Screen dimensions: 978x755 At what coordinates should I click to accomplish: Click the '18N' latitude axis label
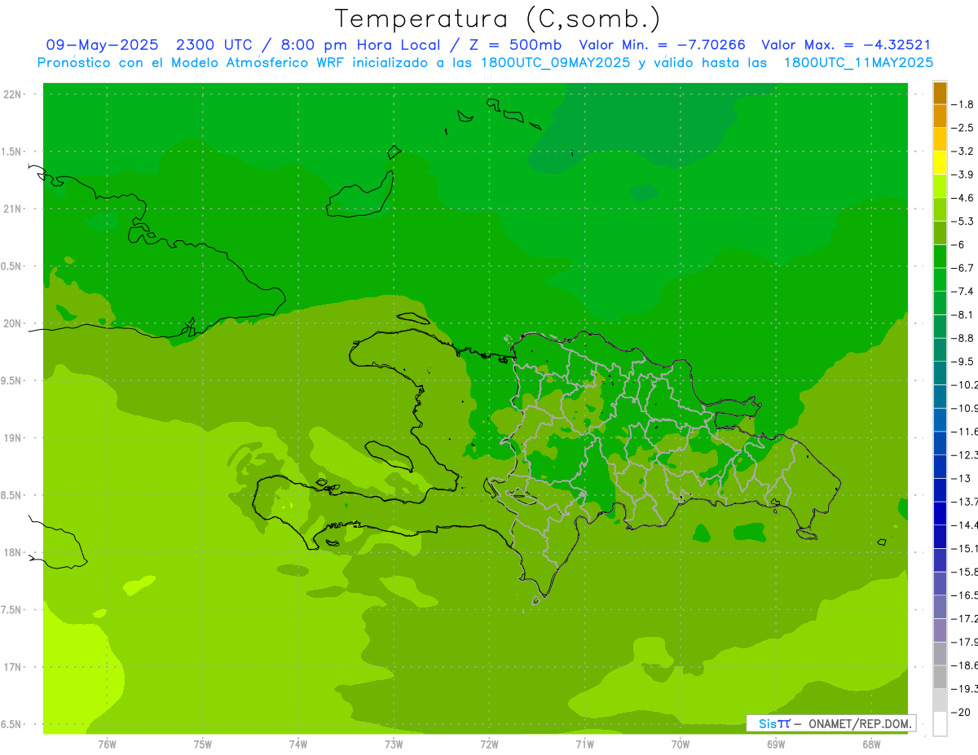click(13, 552)
